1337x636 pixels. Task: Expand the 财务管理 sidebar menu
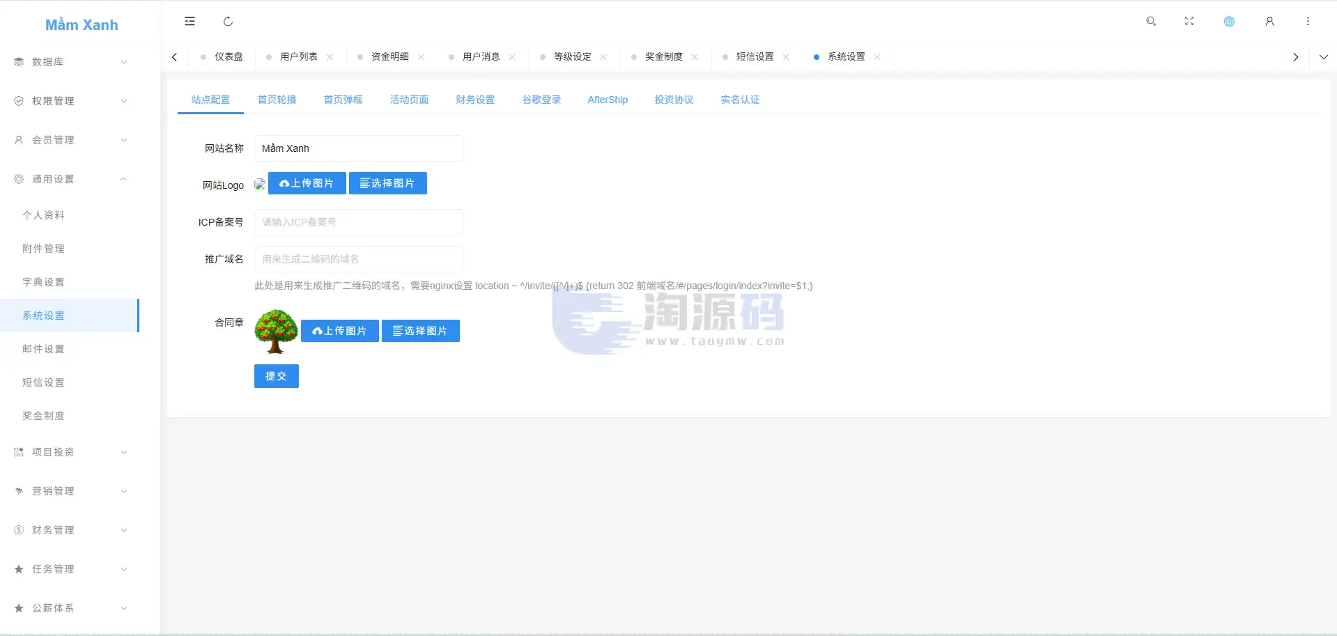[x=70, y=530]
